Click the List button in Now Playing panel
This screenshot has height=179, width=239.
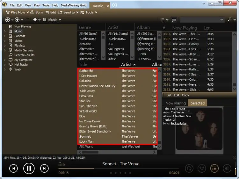point(169,95)
